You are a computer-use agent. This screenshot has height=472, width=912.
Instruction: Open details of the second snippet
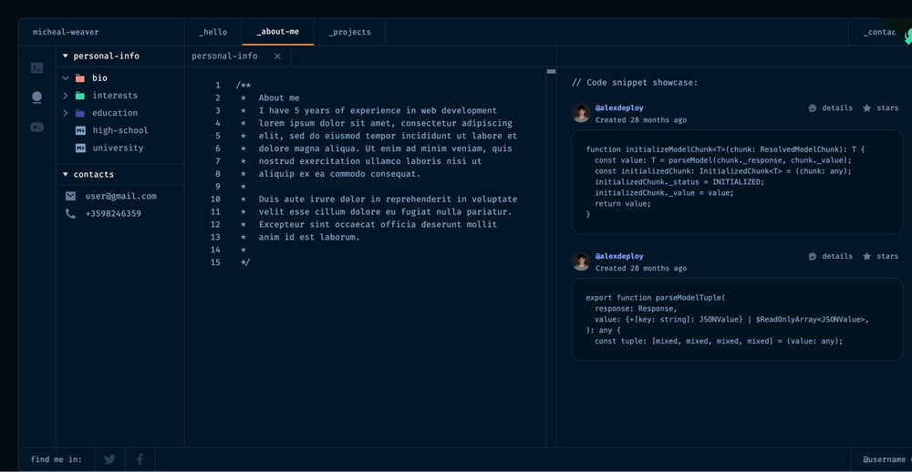point(837,256)
